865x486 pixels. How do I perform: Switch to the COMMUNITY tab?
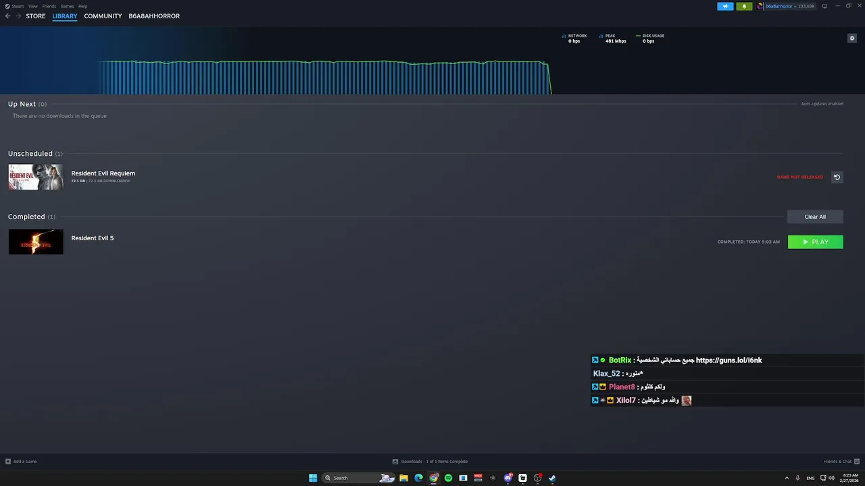pyautogui.click(x=103, y=16)
